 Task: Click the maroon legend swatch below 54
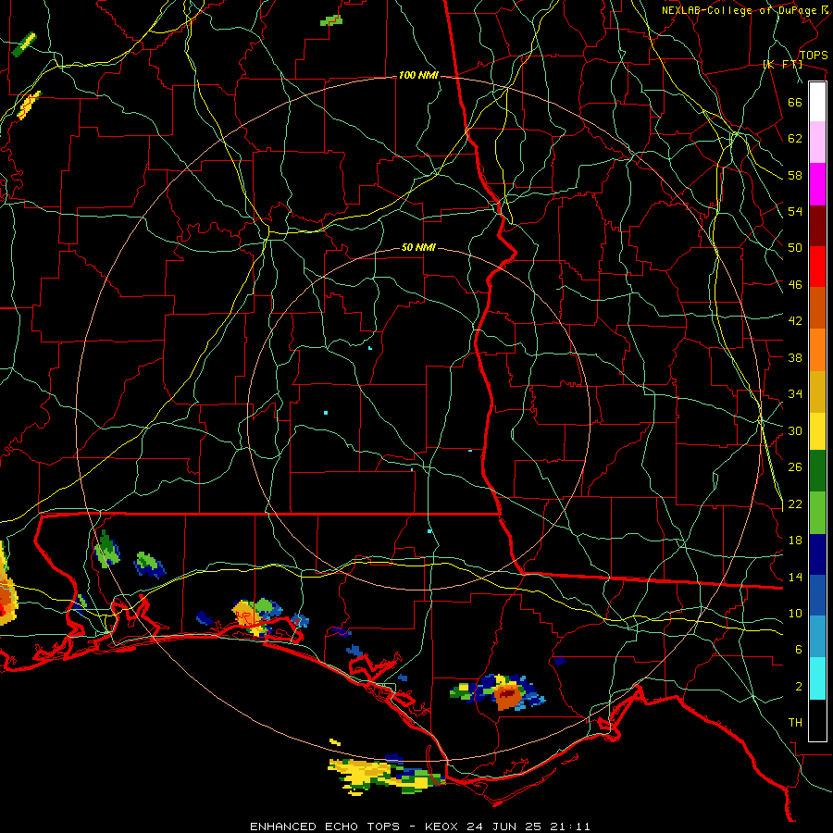click(x=817, y=226)
